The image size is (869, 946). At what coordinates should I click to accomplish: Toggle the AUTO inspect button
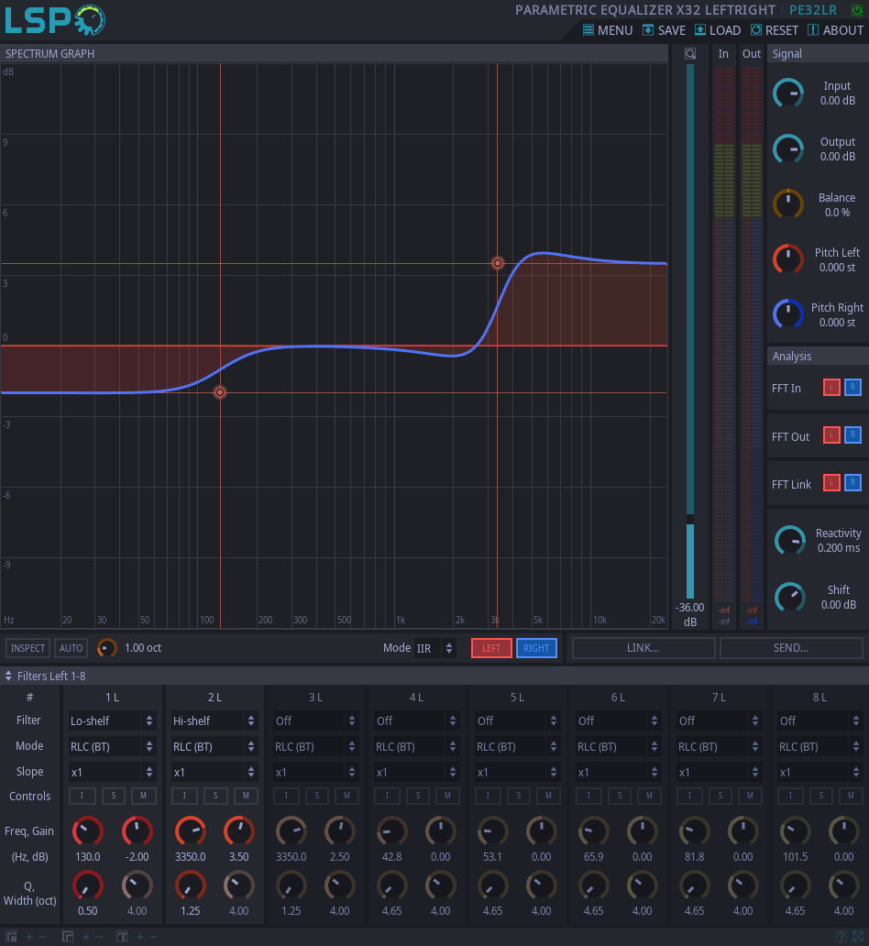71,649
